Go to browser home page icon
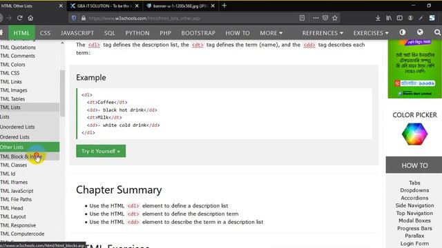Image resolution: width=442 pixels, height=248 pixels. point(30,18)
